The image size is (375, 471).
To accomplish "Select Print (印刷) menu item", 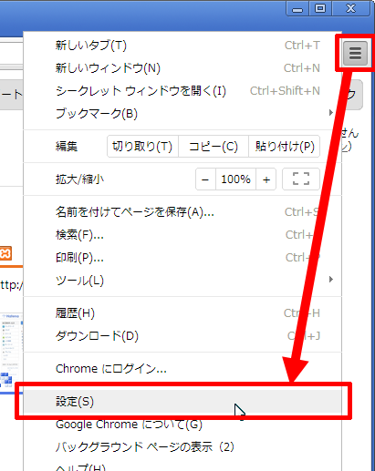I will click(182, 258).
